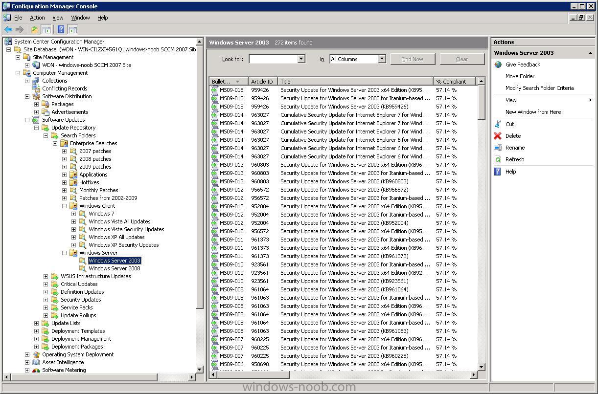Click the tree pane vertical scrollbar

[x=199, y=177]
